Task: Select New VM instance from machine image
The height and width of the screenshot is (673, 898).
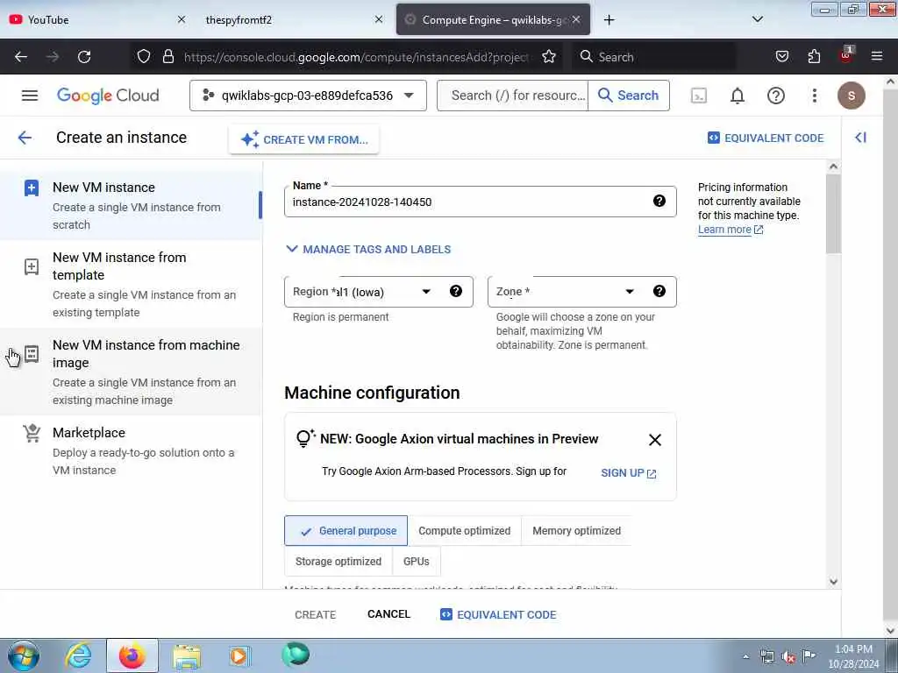Action: (132, 372)
